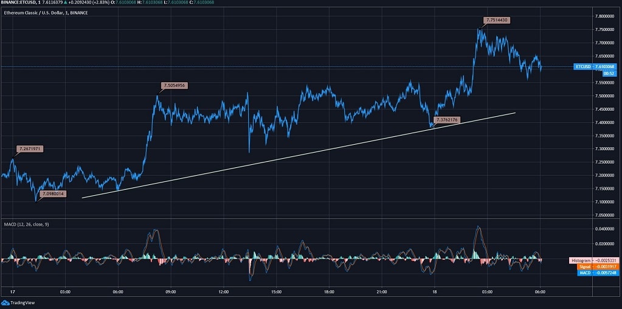Click the 7.2671971 price callout
This screenshot has height=309, width=622.
point(30,148)
